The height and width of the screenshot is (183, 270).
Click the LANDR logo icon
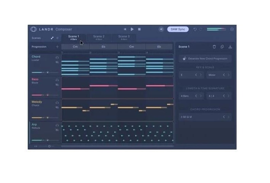pyautogui.click(x=33, y=29)
